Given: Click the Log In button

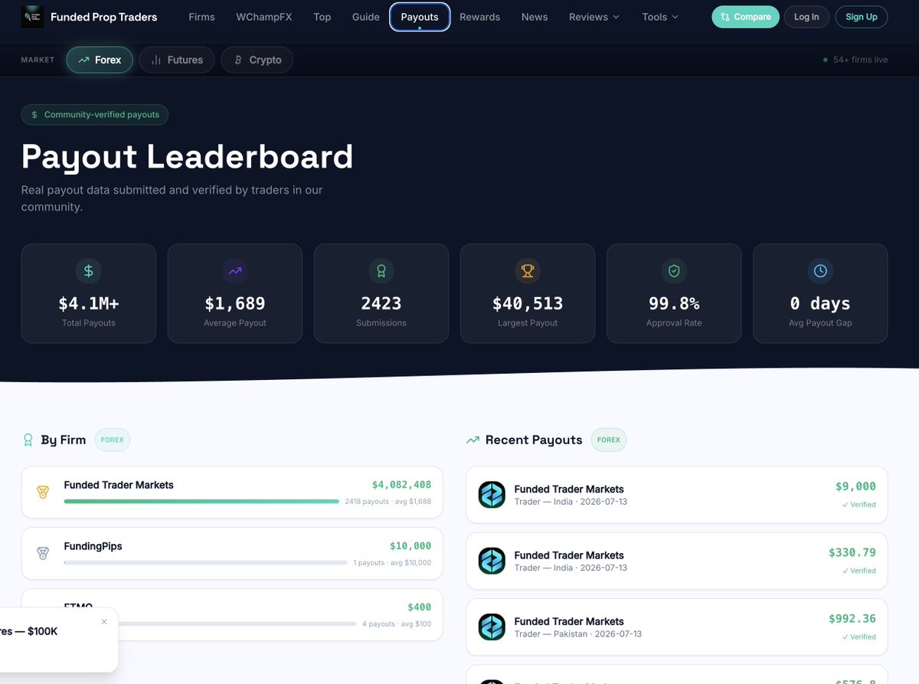Looking at the screenshot, I should pyautogui.click(x=806, y=17).
